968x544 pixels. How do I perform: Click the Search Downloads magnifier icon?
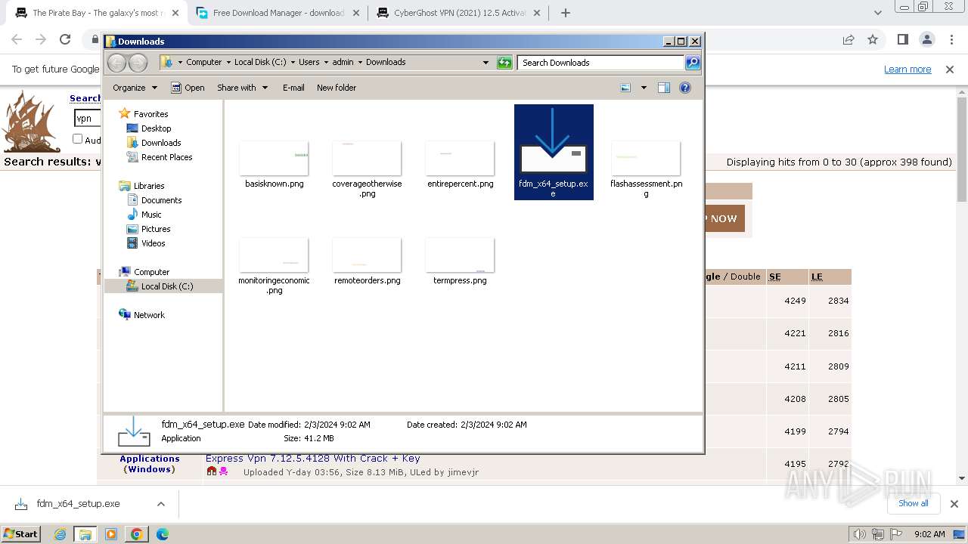(x=692, y=63)
